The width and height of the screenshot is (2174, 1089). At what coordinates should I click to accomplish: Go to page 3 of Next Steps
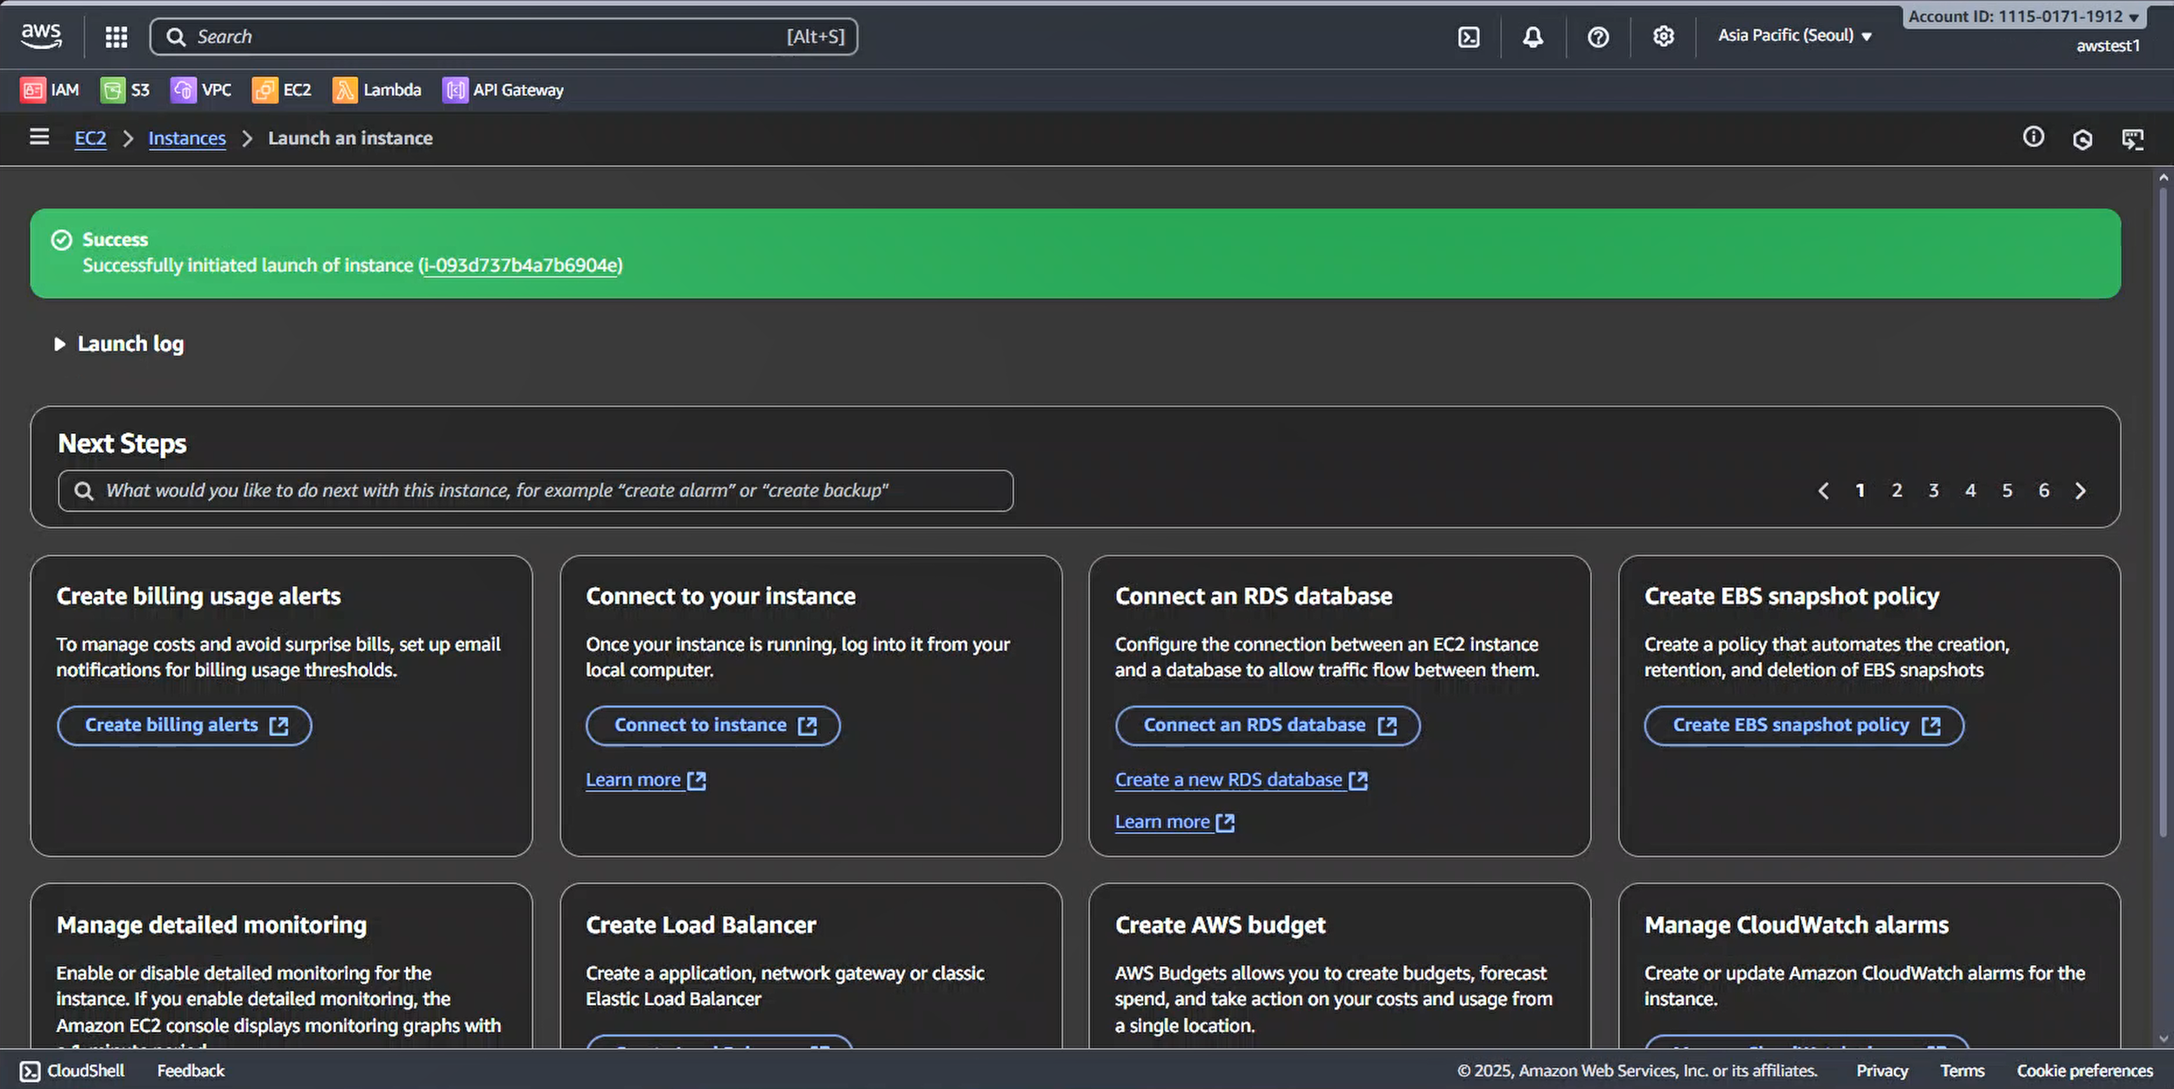click(x=1933, y=491)
